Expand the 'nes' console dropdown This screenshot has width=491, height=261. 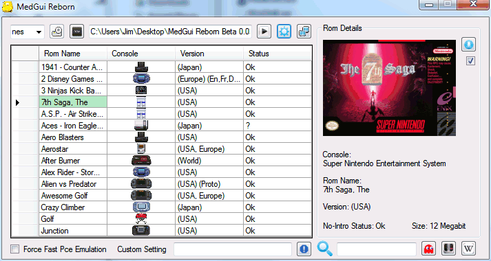(28, 32)
